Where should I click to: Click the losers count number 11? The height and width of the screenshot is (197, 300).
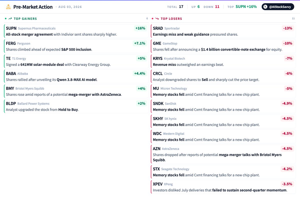[293, 19]
